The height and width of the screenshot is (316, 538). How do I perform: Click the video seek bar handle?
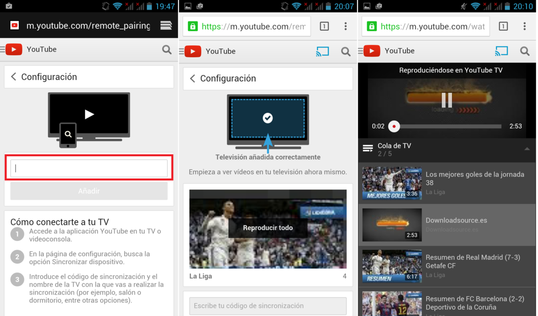(394, 126)
